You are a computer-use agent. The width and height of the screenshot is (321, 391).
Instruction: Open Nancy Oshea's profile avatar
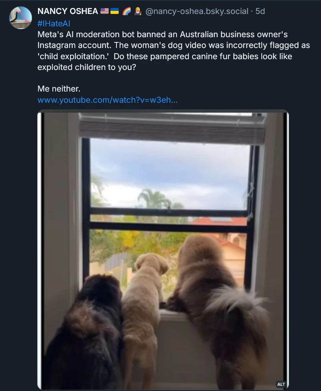(20, 18)
